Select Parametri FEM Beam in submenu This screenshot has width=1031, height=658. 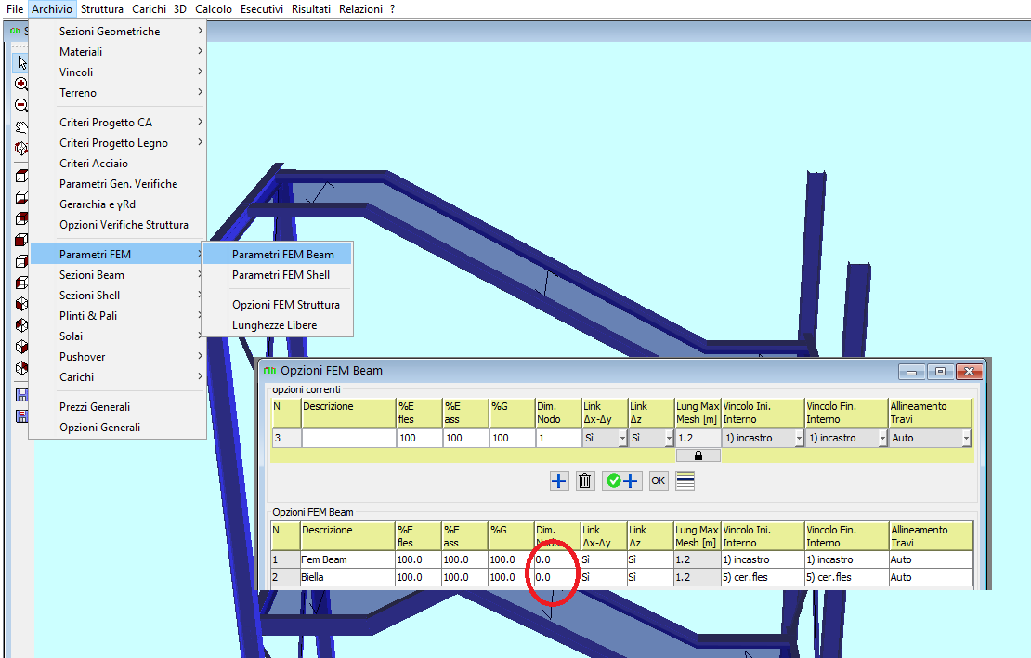pyautogui.click(x=278, y=255)
